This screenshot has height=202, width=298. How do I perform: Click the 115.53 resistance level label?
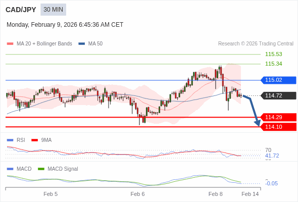tap(273, 54)
